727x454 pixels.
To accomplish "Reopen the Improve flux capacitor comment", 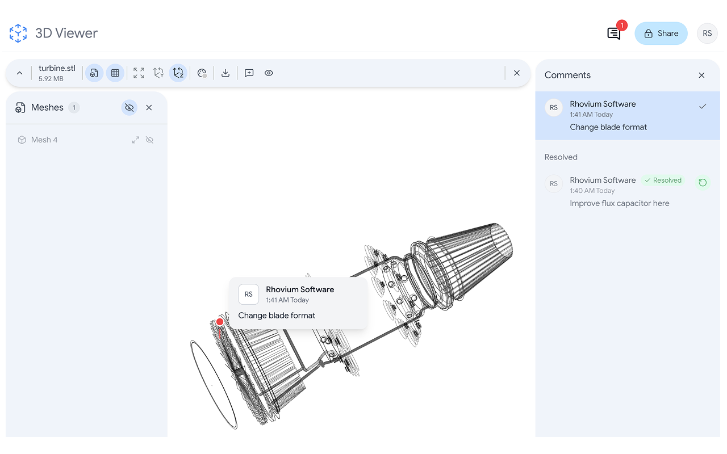I will coord(703,182).
